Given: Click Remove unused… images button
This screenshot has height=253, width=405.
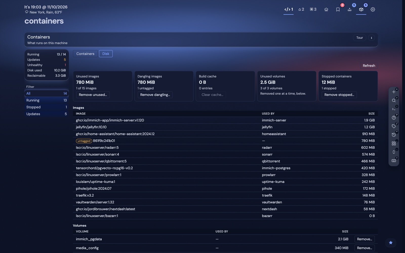Looking at the screenshot, I should click(93, 95).
